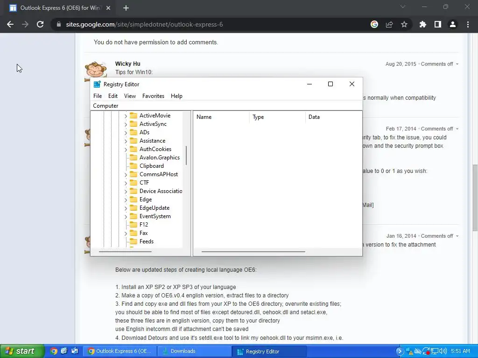Select the F12 key label
Image resolution: width=478 pixels, height=358 pixels.
point(144,225)
